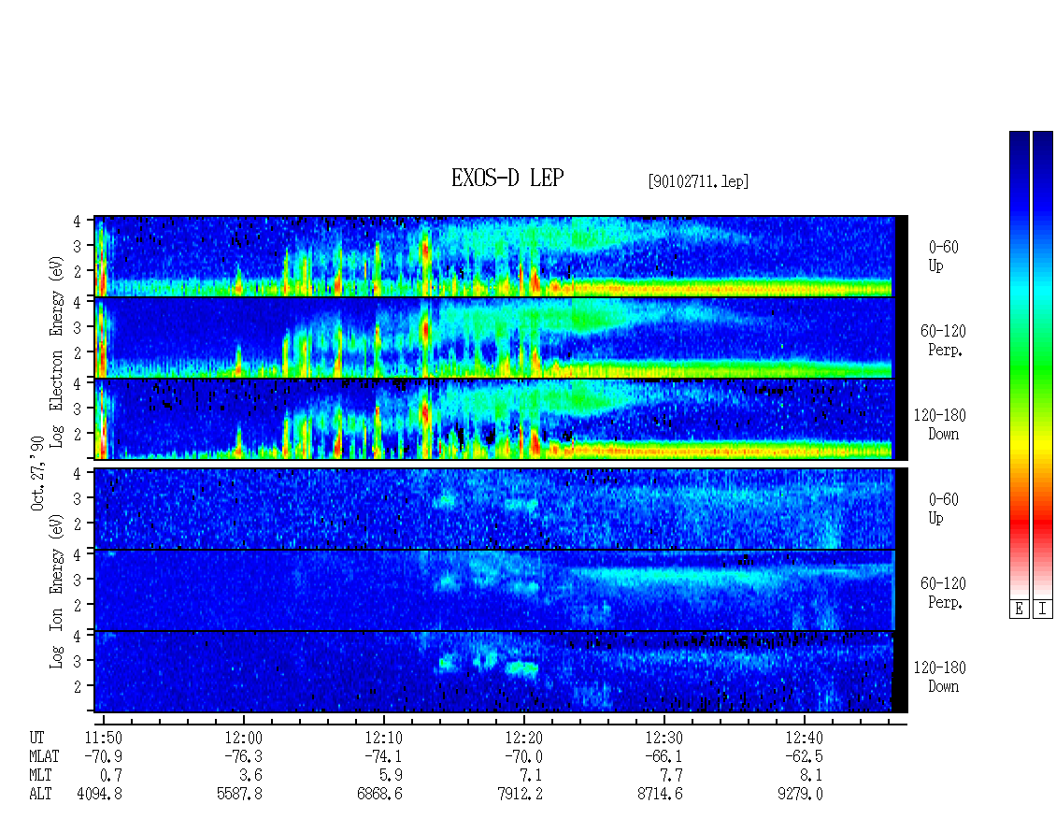The width and height of the screenshot is (1056, 818).
Task: Click the boxed I label under the color bar
Action: click(1043, 610)
